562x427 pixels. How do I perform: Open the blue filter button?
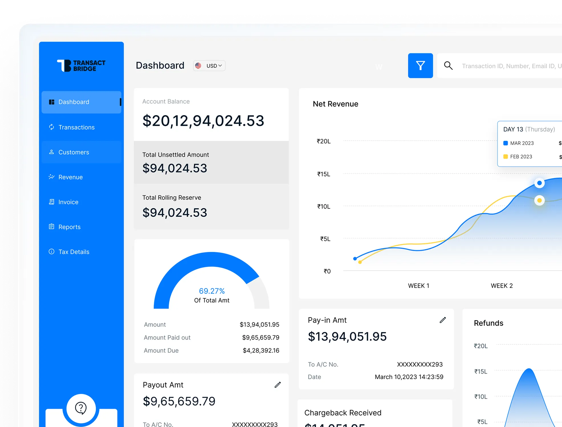point(420,66)
